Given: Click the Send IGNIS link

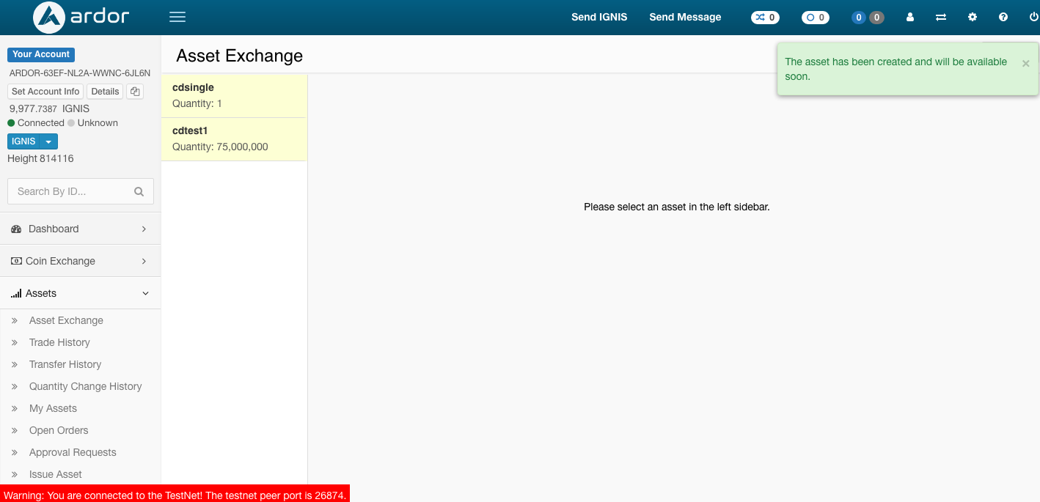Looking at the screenshot, I should (x=599, y=17).
